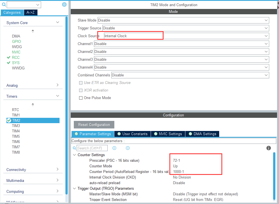Open the User Constants tab
This screenshot has width=279, height=204.
133,134
